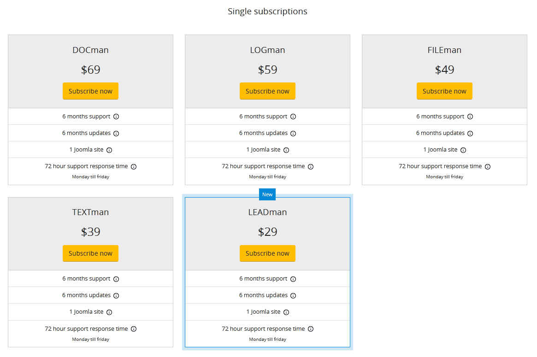537x357 pixels.
Task: Click Subscribe now for the DOCman plan
Action: (x=90, y=91)
